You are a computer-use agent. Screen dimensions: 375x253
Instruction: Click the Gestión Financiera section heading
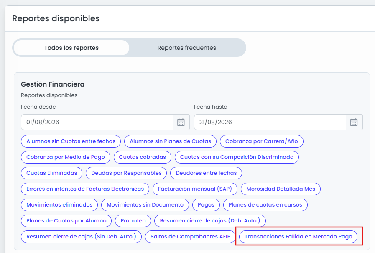pyautogui.click(x=53, y=84)
